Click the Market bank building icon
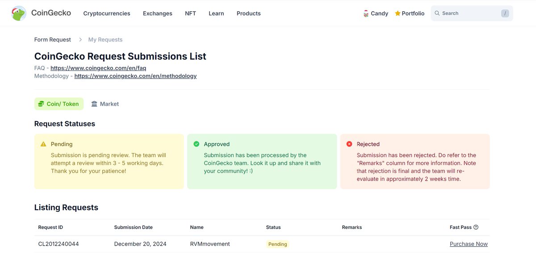The height and width of the screenshot is (256, 536). point(94,104)
